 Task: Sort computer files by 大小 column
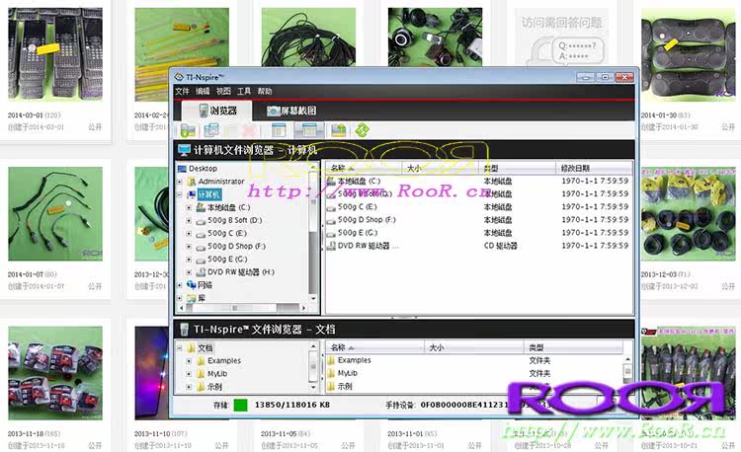(441, 168)
